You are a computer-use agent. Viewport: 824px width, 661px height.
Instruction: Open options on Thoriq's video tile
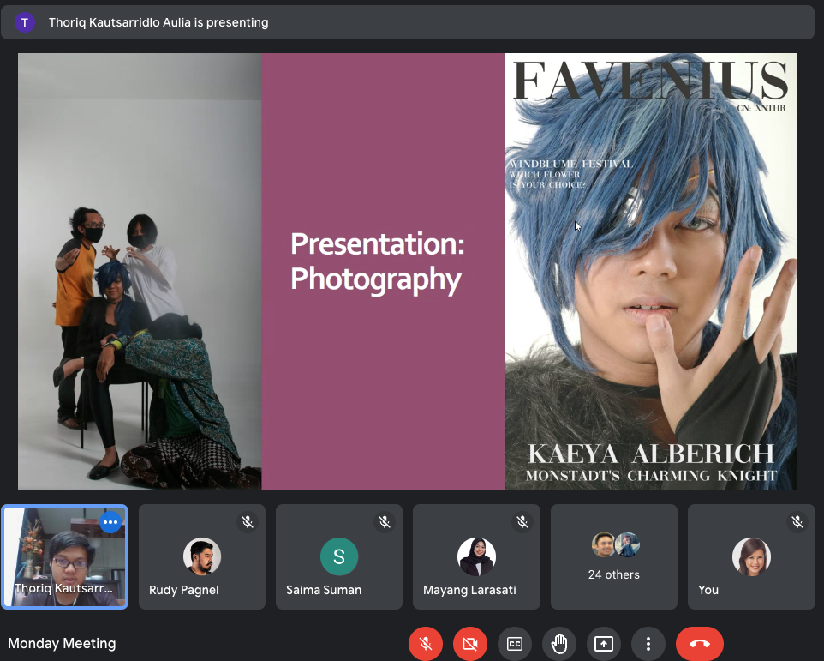(x=110, y=522)
